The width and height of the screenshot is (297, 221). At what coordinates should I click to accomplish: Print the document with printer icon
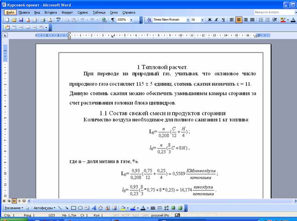click(43, 20)
